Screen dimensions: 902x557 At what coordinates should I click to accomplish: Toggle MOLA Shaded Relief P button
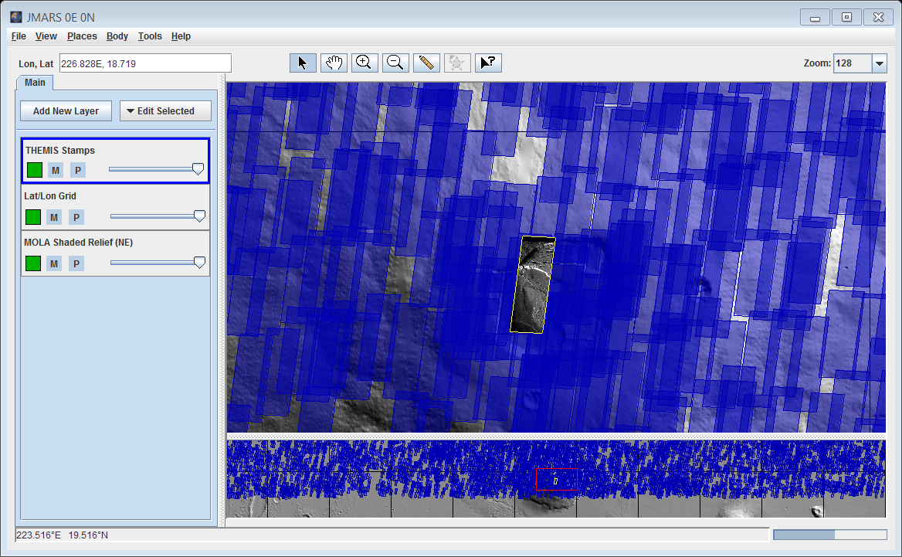pos(76,263)
